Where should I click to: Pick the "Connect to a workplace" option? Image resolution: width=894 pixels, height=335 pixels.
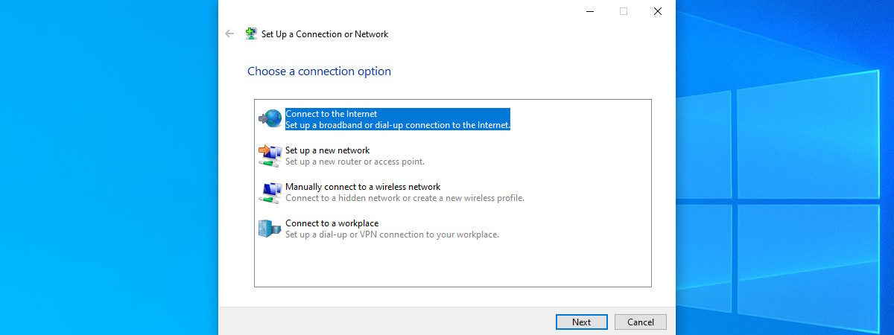332,223
